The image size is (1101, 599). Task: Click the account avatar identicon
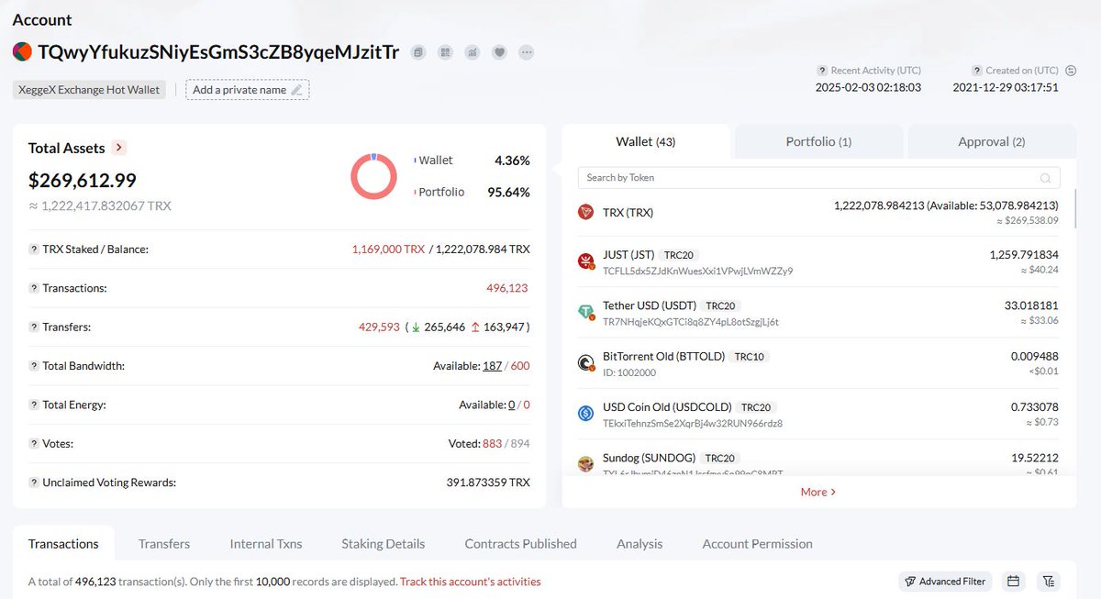tap(22, 52)
